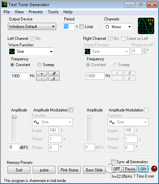Tick the Sync all Generators checkbox
This screenshot has height=184, width=159.
coord(113,162)
